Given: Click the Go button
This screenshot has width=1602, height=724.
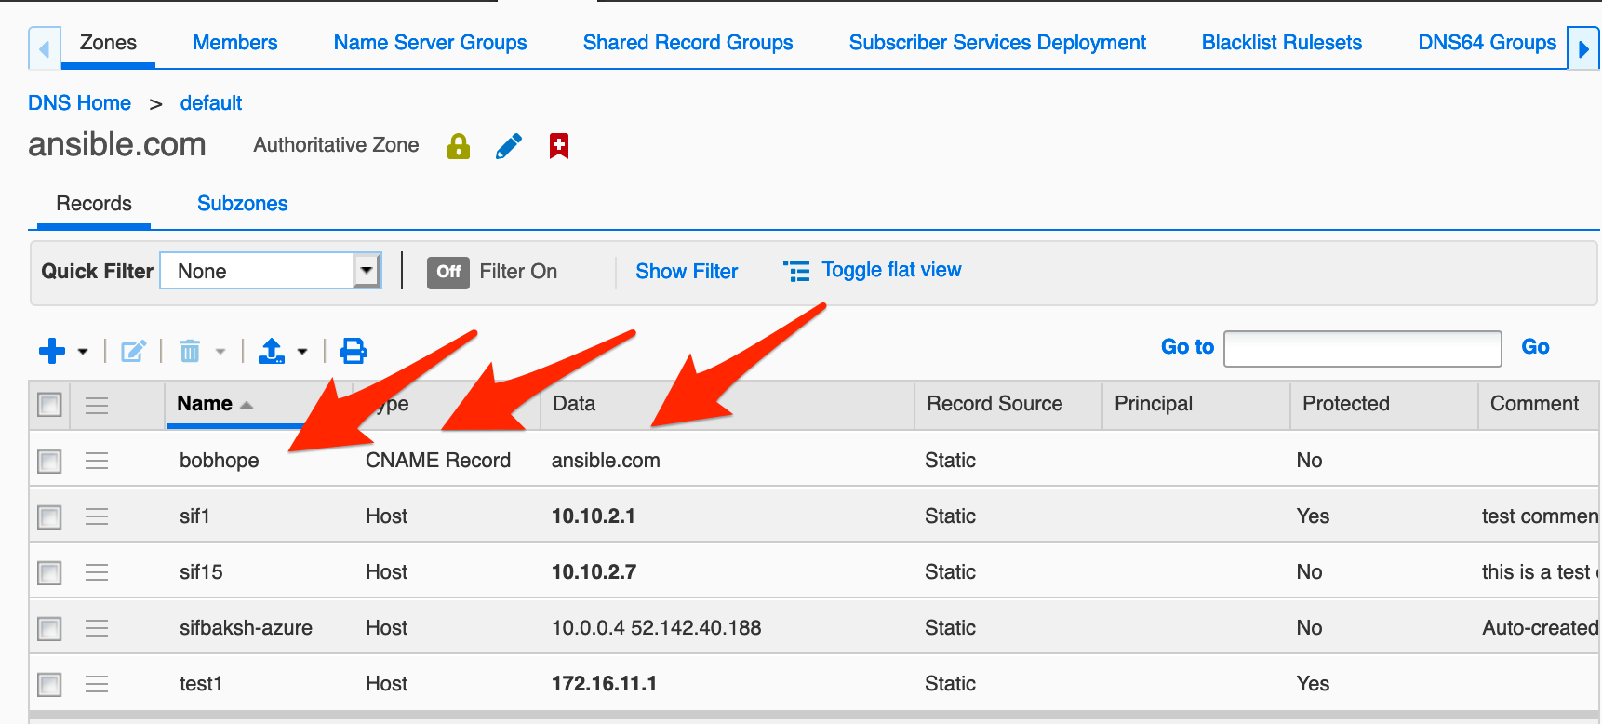Looking at the screenshot, I should click(1535, 347).
